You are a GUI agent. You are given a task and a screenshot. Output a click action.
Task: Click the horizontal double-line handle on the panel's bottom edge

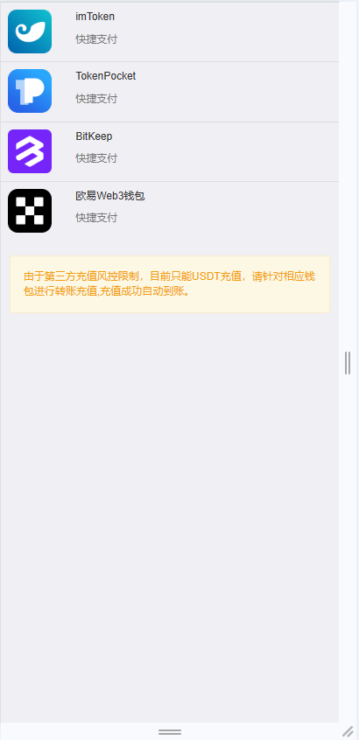point(170,732)
